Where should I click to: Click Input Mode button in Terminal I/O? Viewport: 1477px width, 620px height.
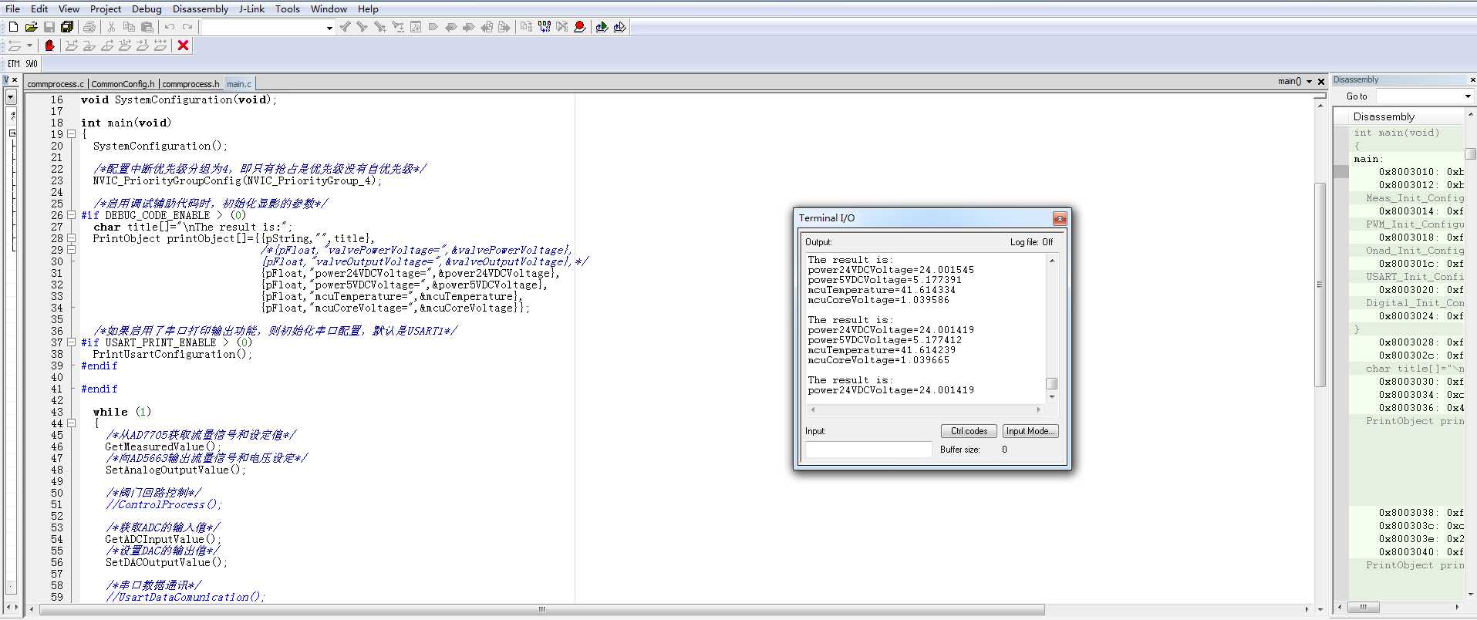pos(1030,431)
